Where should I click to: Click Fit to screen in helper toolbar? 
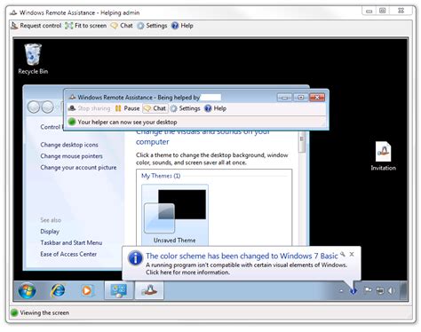(86, 26)
